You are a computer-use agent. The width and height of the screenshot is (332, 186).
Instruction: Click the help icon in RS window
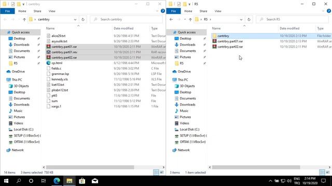[x=329, y=11]
